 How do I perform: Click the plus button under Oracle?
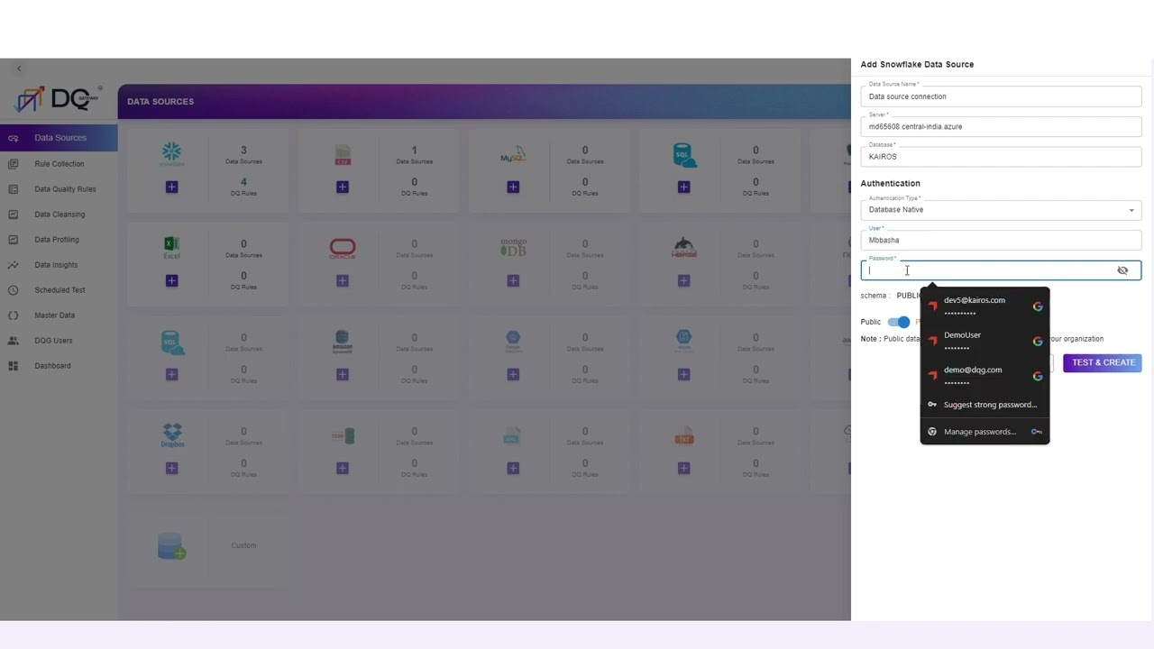pos(342,280)
